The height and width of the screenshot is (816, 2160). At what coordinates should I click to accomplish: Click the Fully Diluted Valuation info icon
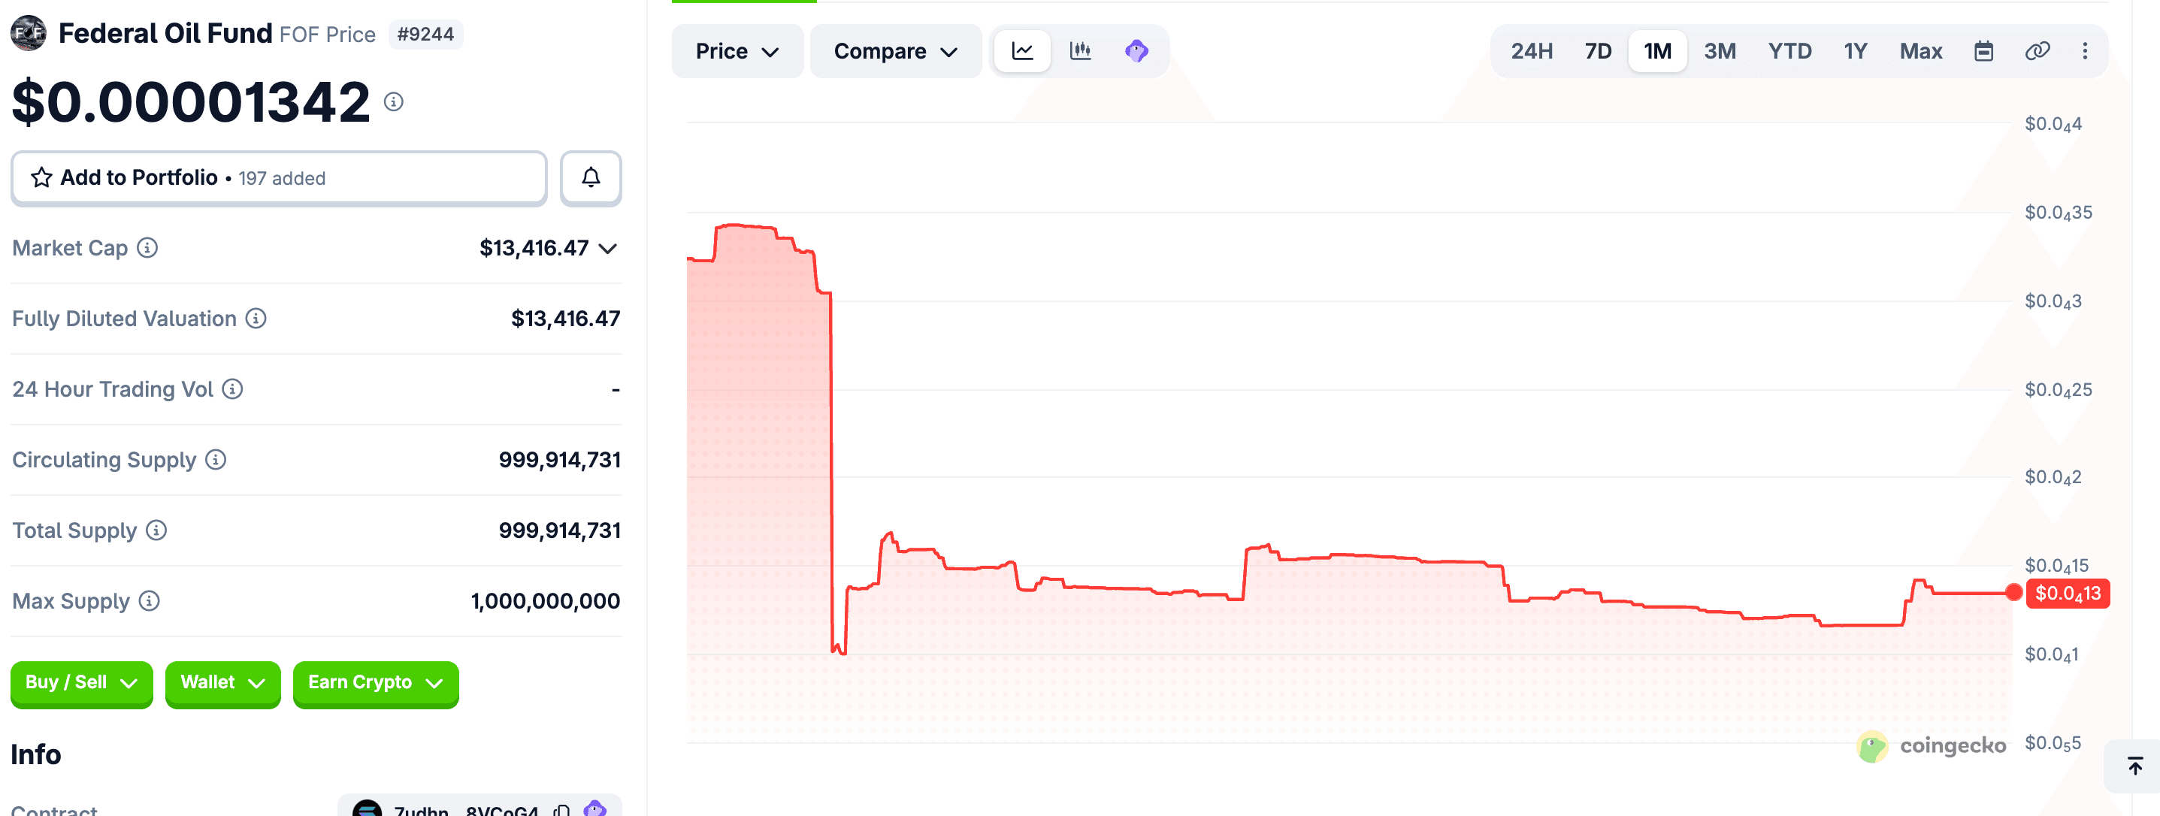(x=256, y=319)
